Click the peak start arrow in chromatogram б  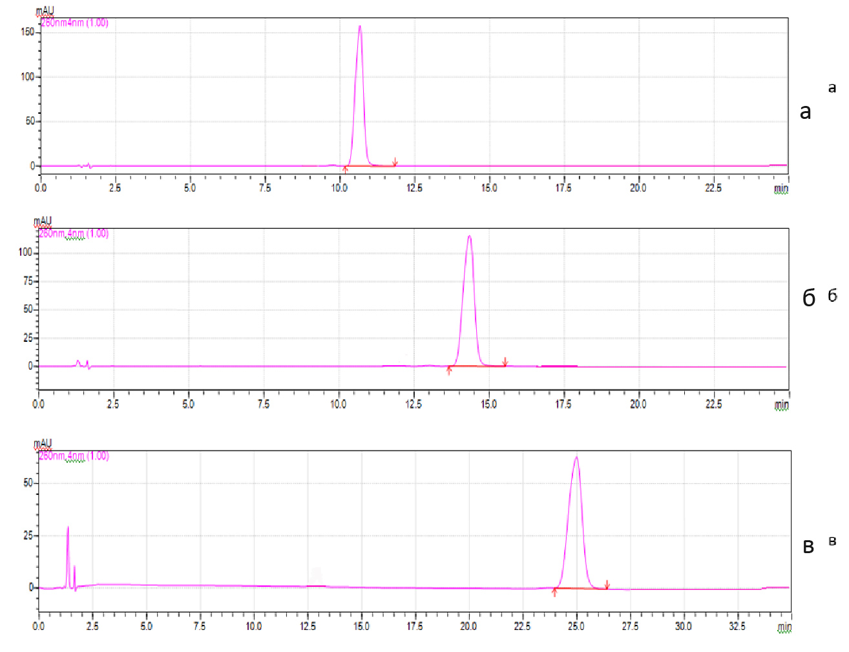tap(449, 370)
